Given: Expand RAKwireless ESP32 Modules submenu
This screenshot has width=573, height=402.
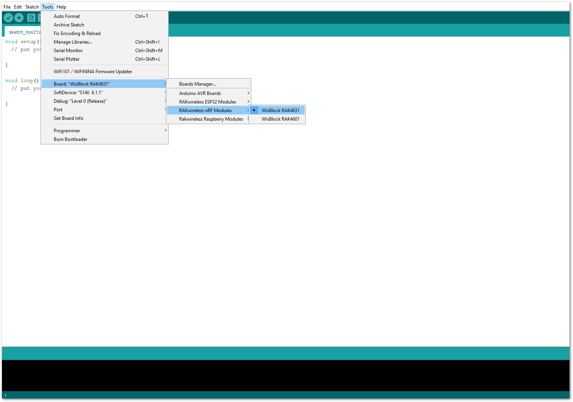Looking at the screenshot, I should pos(208,102).
